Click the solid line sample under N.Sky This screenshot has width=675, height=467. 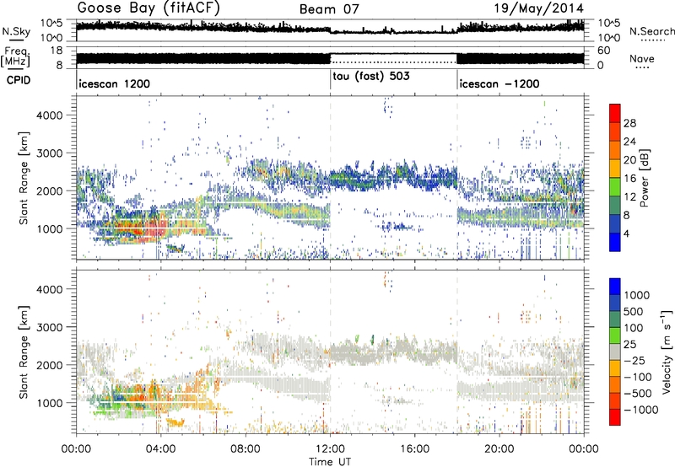[16, 40]
